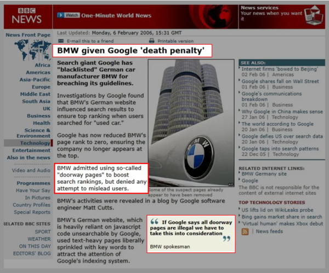Open UK section
The height and width of the screenshot is (273, 329).
point(47,109)
